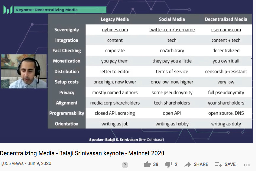The height and width of the screenshot is (171, 256).
Task: Open the three-dot more actions menu
Action: pyautogui.click(x=247, y=165)
